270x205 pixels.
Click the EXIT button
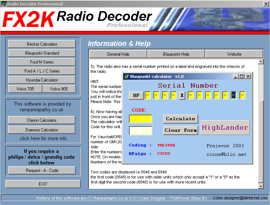(43, 184)
